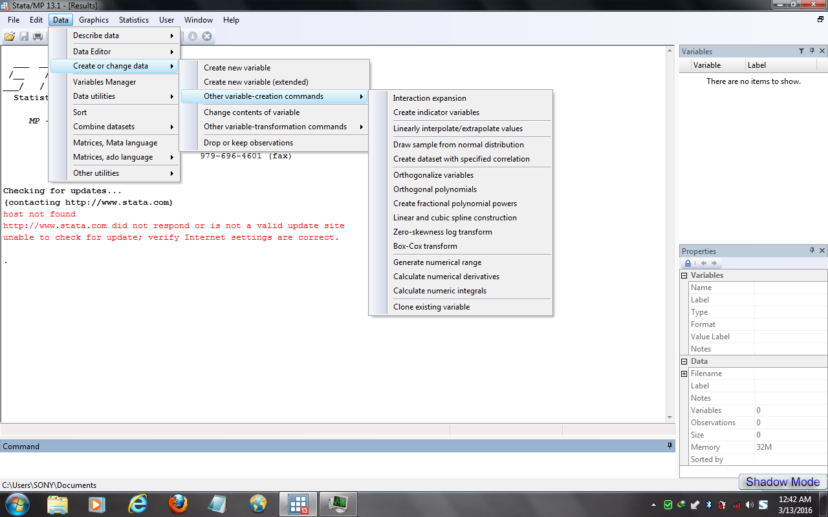Select Create new variable
Viewport: 828px width, 517px height.
coord(274,68)
